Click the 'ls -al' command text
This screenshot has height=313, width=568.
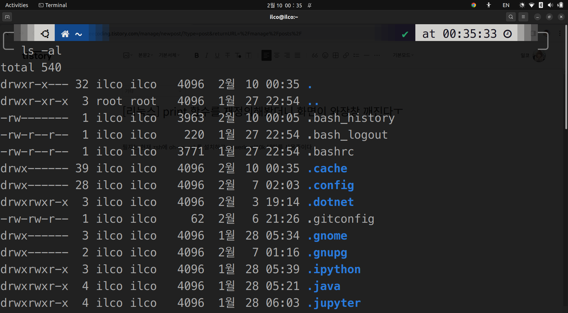point(41,51)
